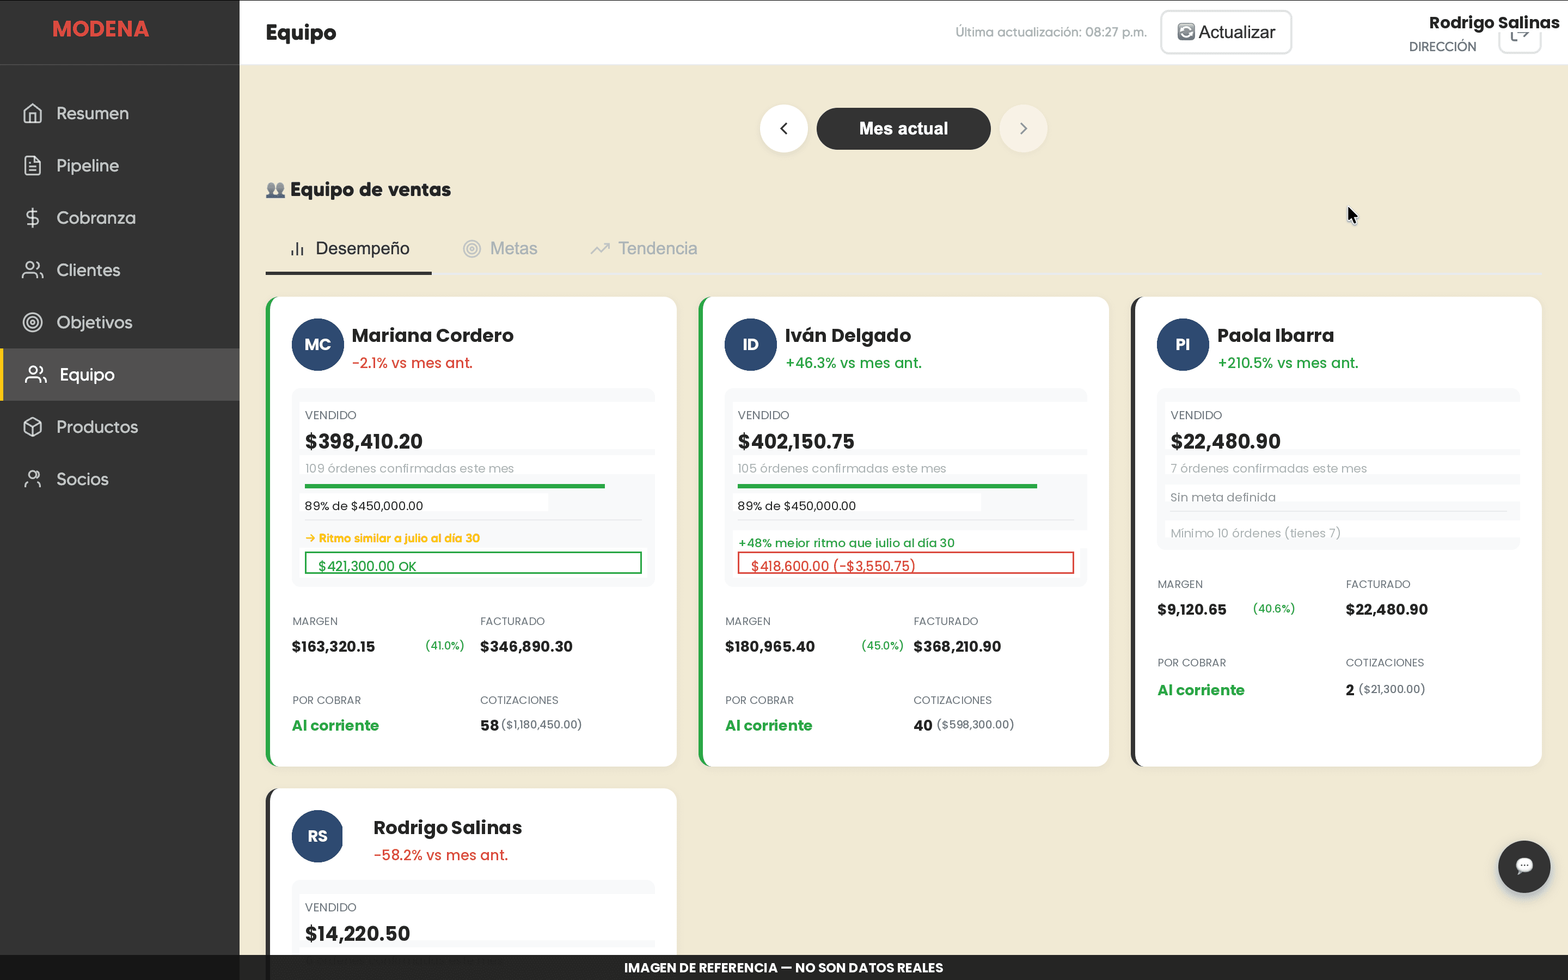This screenshot has width=1568, height=980.
Task: Click the '-58.2% vs mes ant.' label
Action: tap(440, 855)
